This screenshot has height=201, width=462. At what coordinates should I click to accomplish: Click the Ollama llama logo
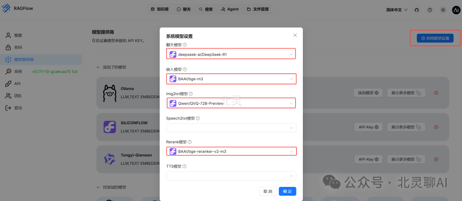[x=110, y=92]
